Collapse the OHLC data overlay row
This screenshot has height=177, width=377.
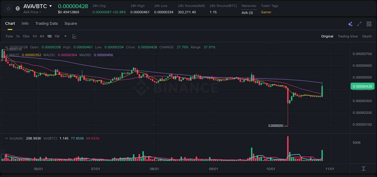[x=6, y=47]
